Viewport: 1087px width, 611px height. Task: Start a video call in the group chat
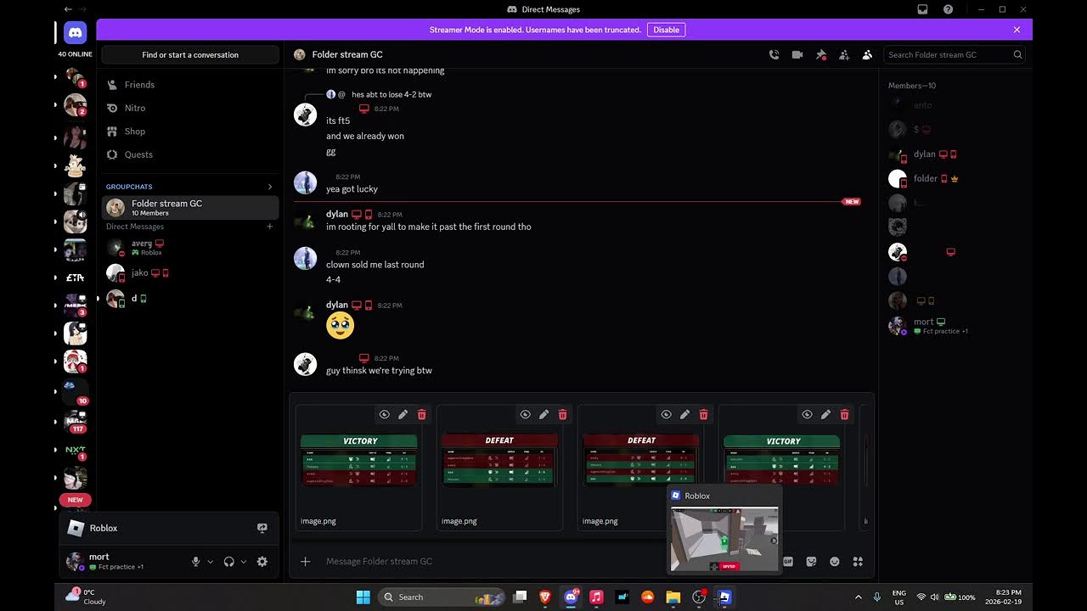797,54
